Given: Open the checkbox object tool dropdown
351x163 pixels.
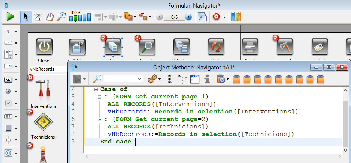Looking at the screenshot, I should tap(16, 103).
